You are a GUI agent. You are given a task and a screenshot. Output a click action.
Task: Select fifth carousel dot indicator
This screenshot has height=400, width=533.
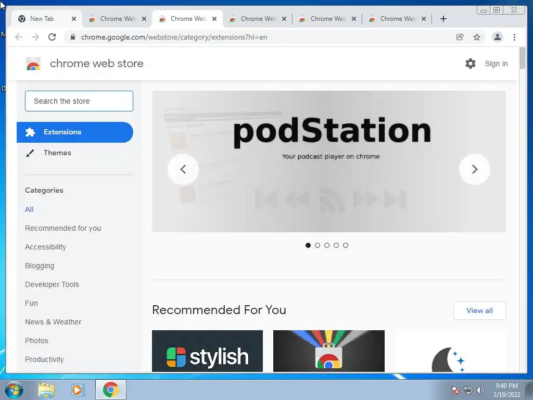pos(346,245)
